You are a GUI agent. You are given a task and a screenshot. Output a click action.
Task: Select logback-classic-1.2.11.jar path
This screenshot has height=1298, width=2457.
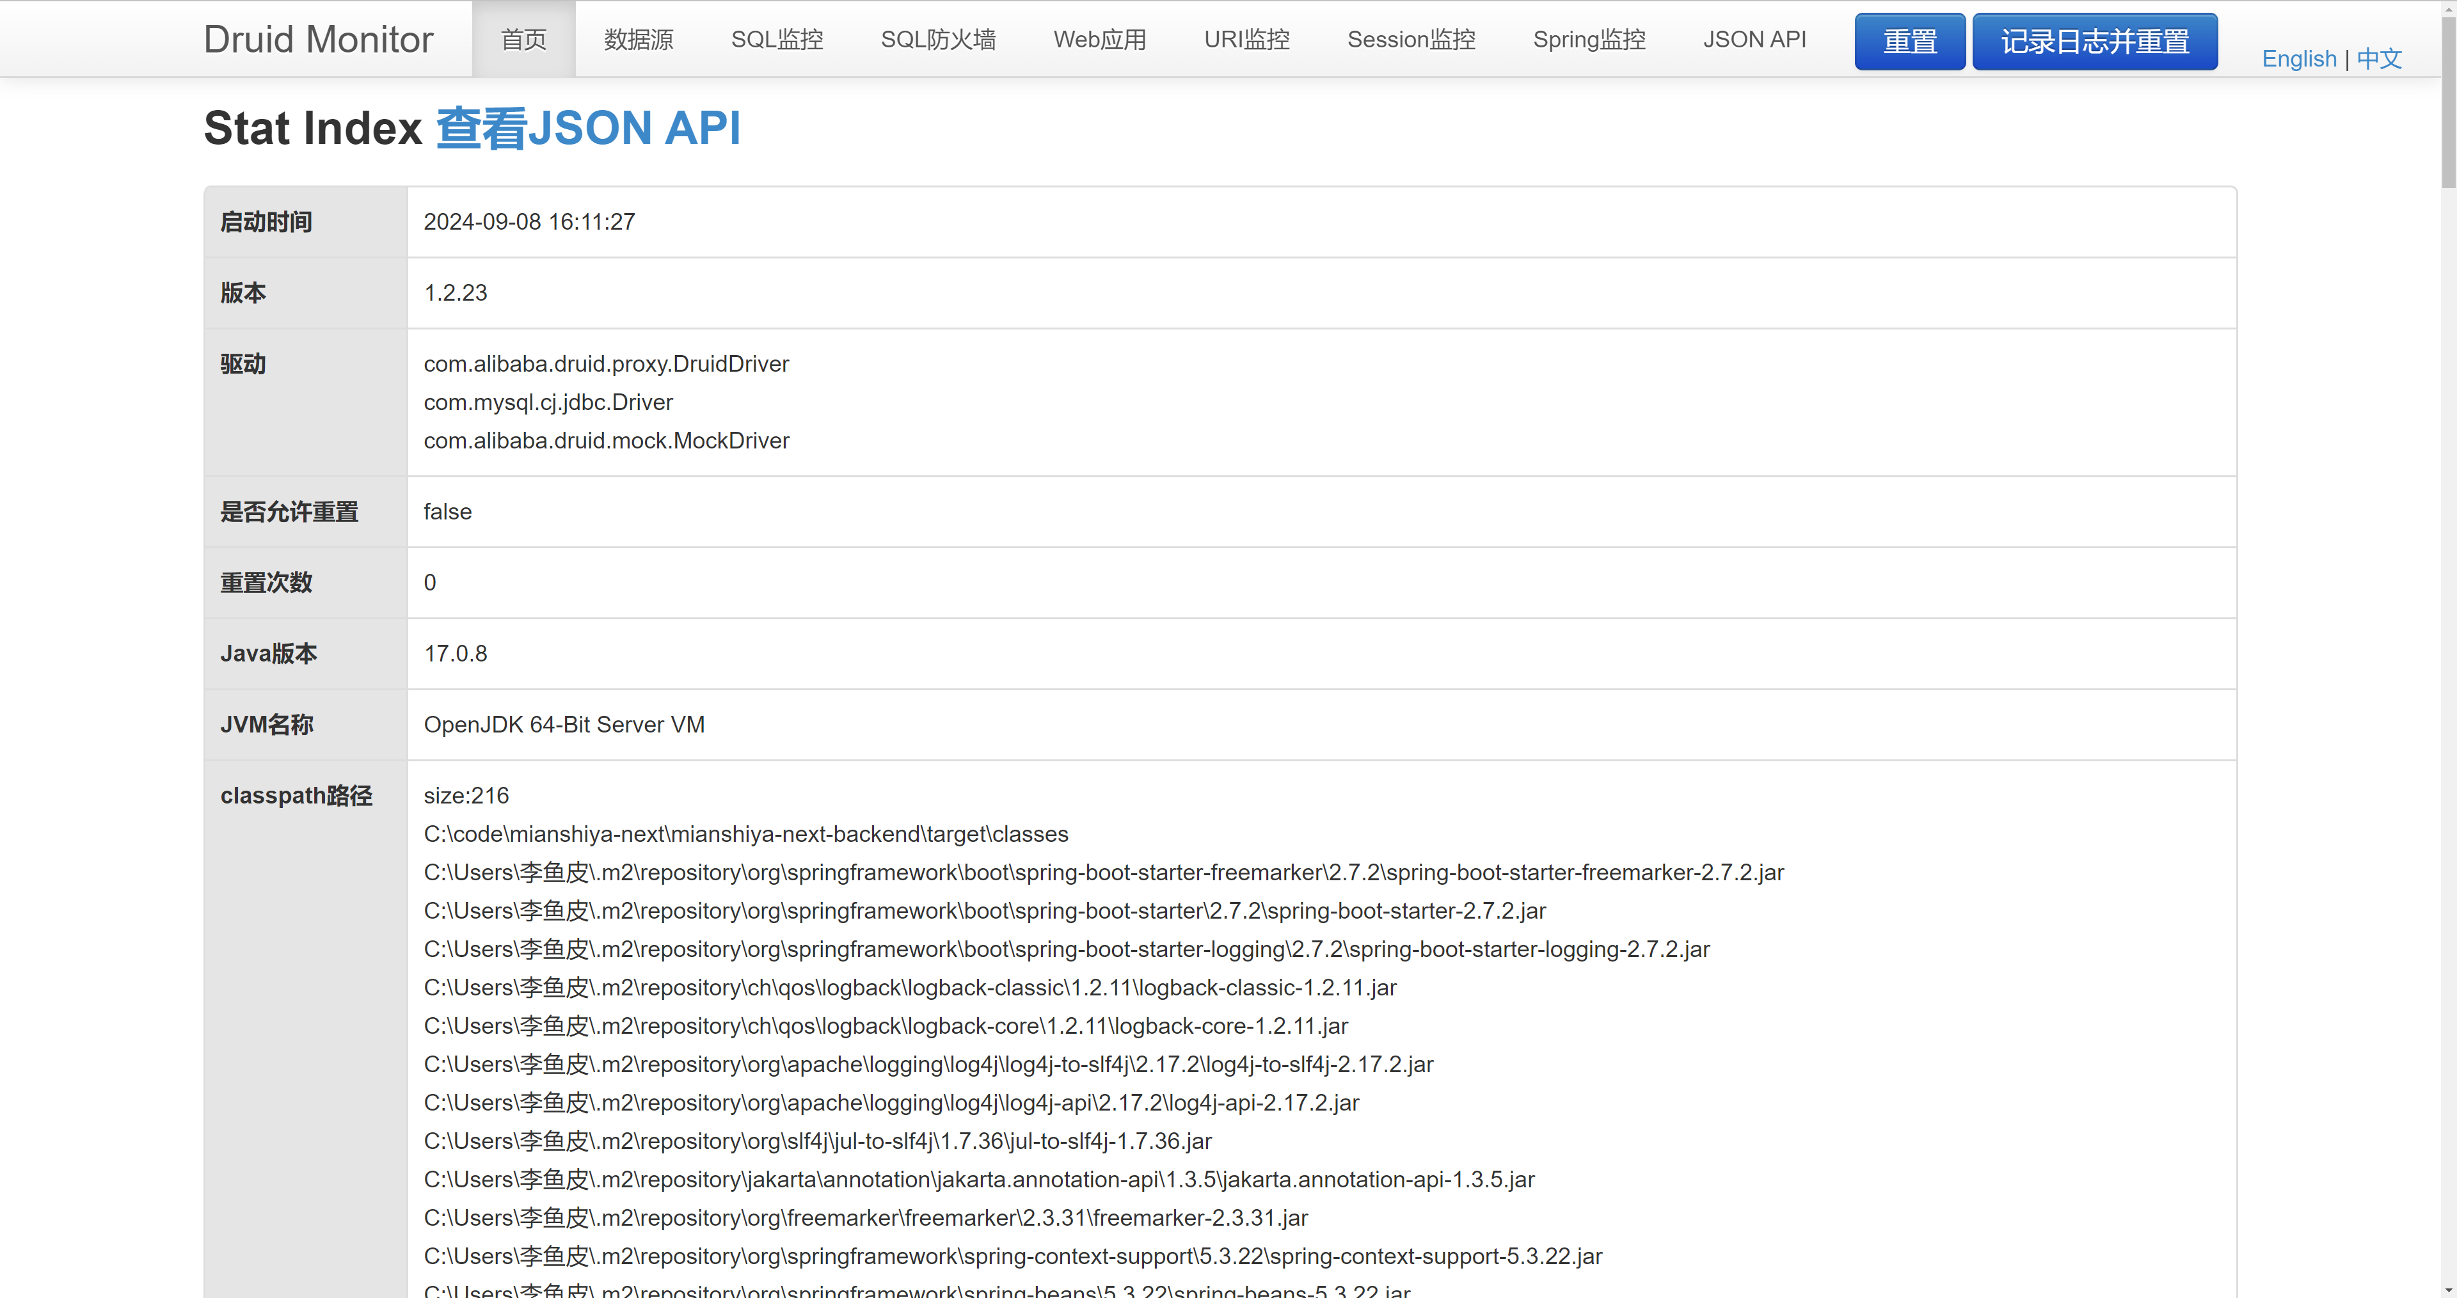[910, 988]
